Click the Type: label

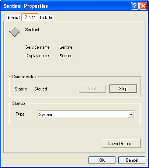pyautogui.click(x=21, y=114)
